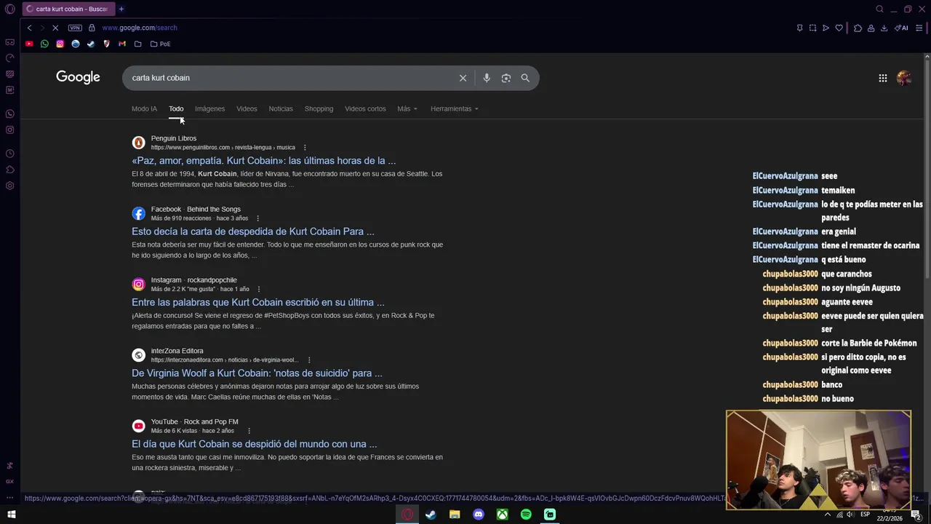Open the PoE bookmarks folder
This screenshot has height=524, width=931.
[160, 44]
